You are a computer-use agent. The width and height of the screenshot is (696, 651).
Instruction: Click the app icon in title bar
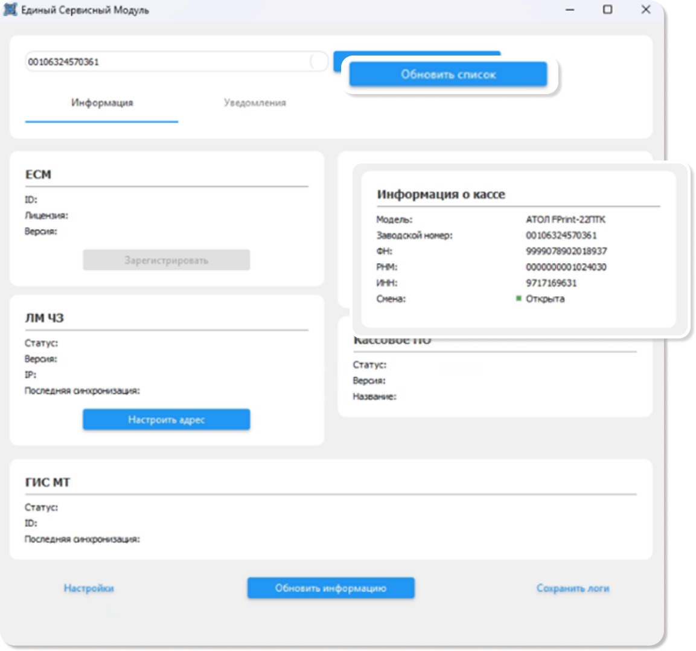coord(10,9)
